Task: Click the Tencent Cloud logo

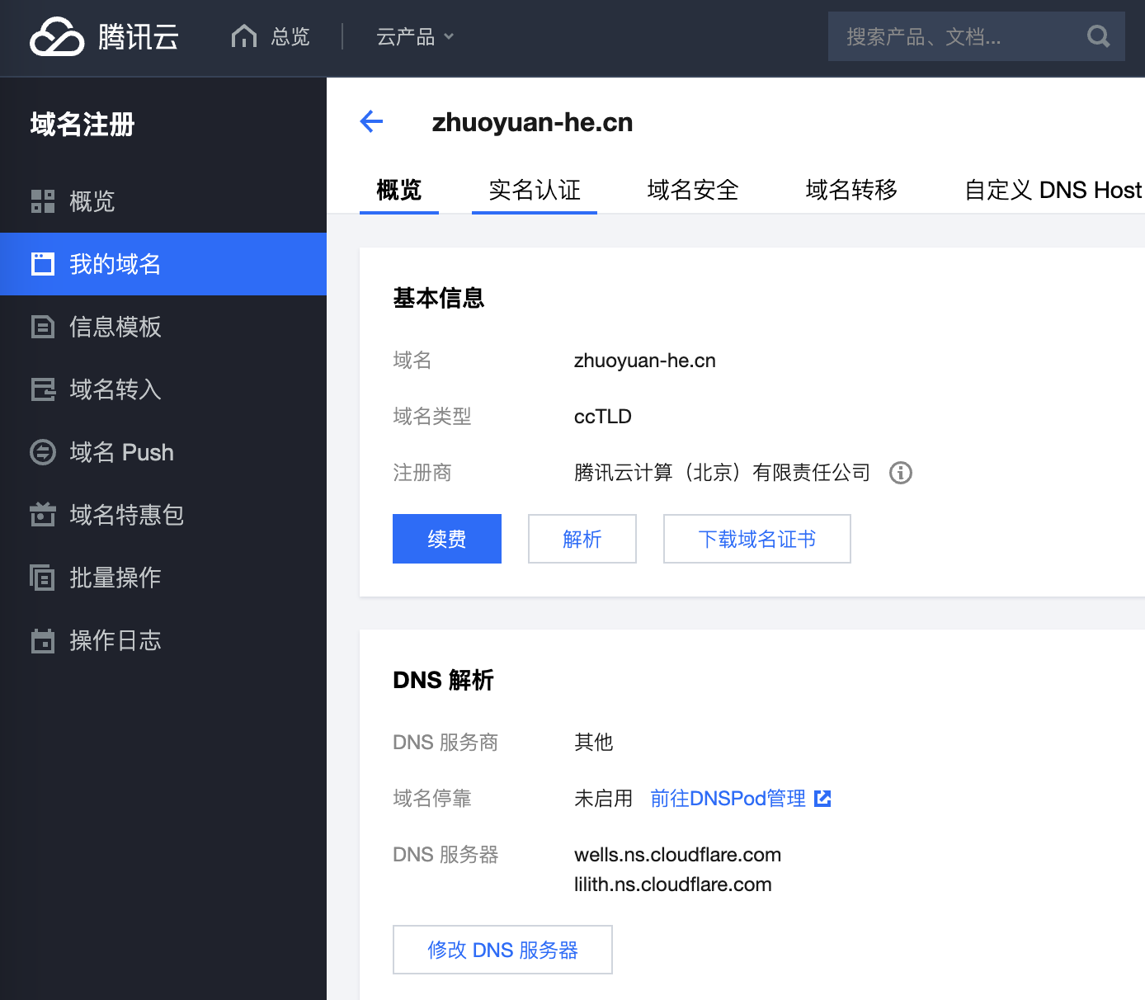Action: coord(104,37)
